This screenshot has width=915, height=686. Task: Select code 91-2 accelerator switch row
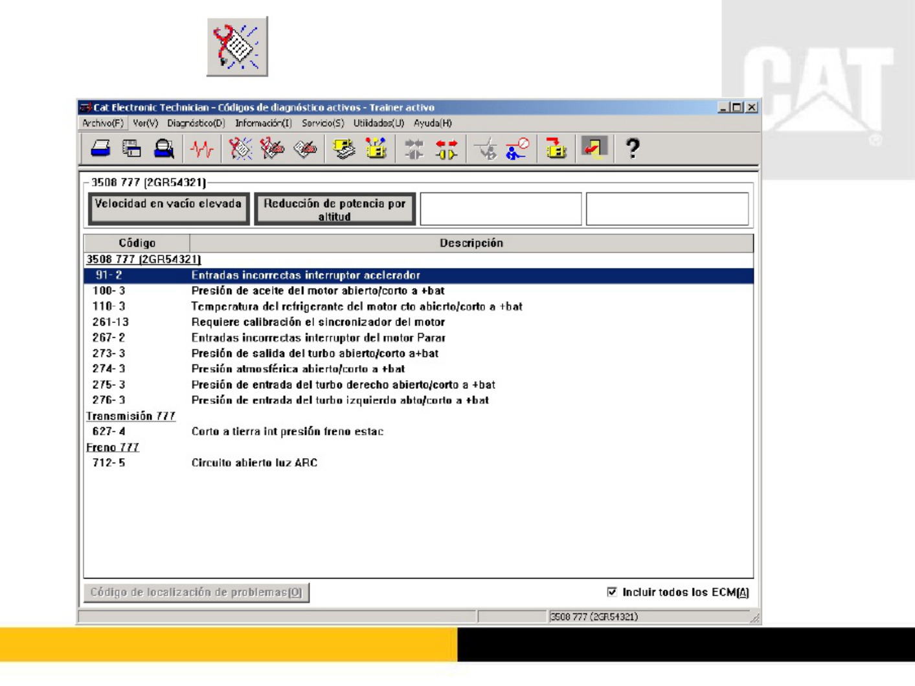click(x=418, y=276)
